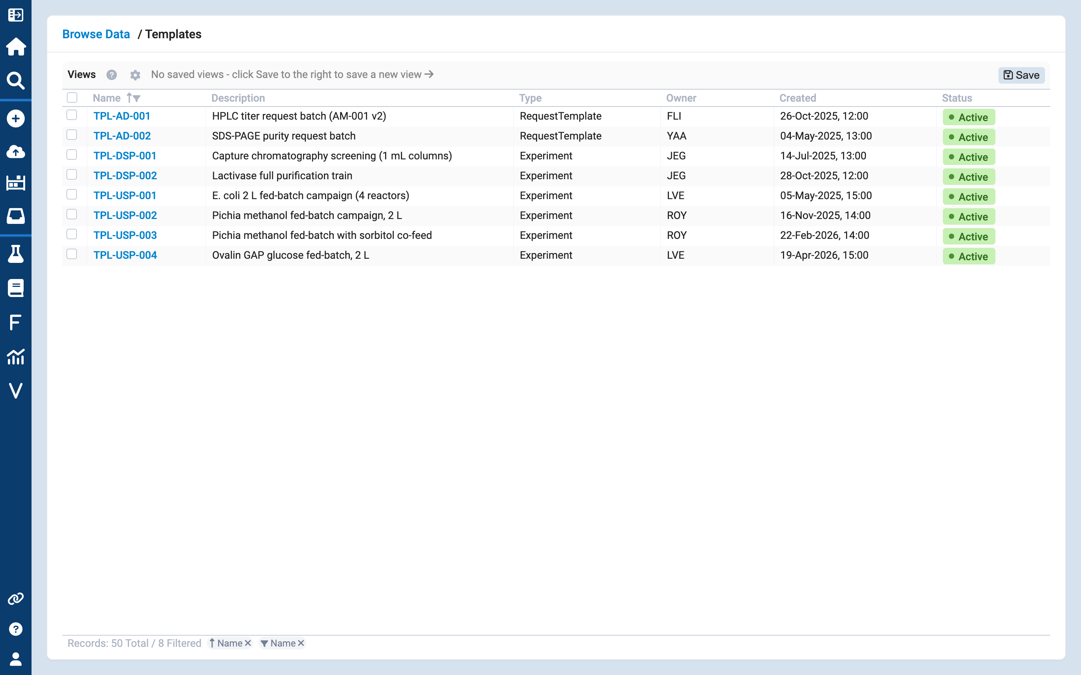Open the link chain icon
1081x675 pixels.
[16, 598]
